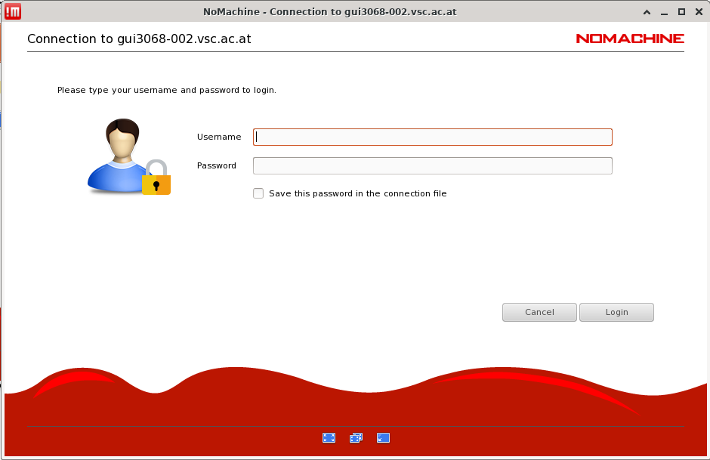This screenshot has height=460, width=710.
Task: Click the NoMachine app icon in title bar
Action: [x=13, y=12]
